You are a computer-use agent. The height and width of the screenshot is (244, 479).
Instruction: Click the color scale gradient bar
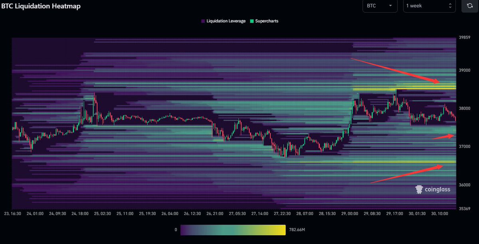[233, 230]
